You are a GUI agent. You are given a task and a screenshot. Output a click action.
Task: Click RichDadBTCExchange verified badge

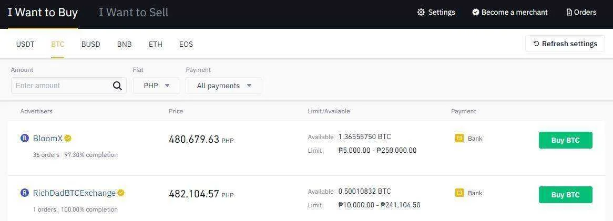click(121, 193)
